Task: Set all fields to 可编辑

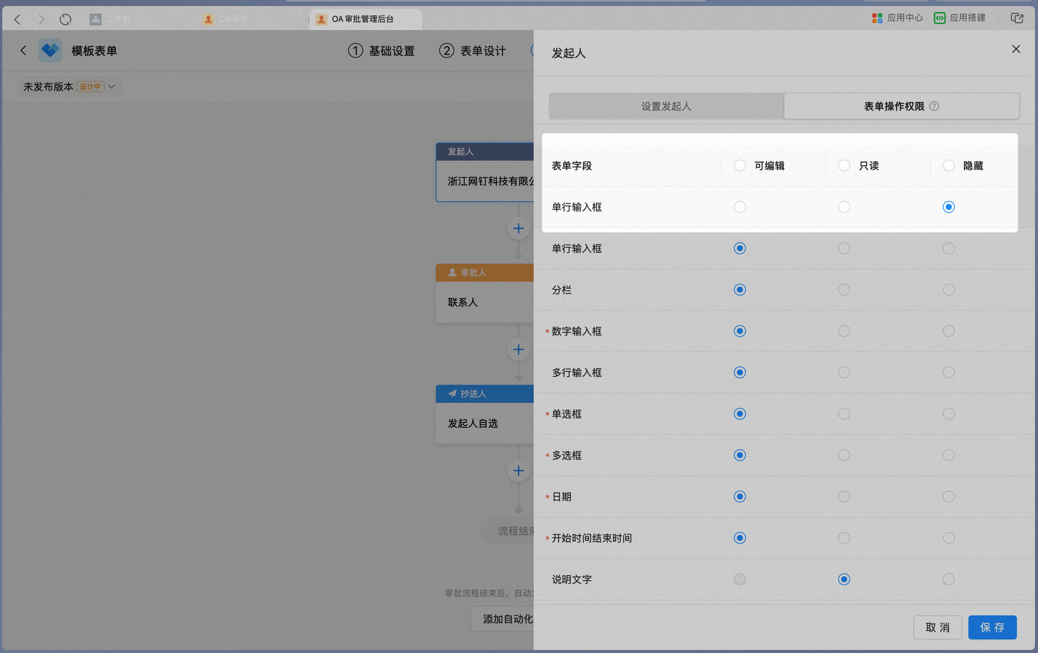Action: [740, 166]
